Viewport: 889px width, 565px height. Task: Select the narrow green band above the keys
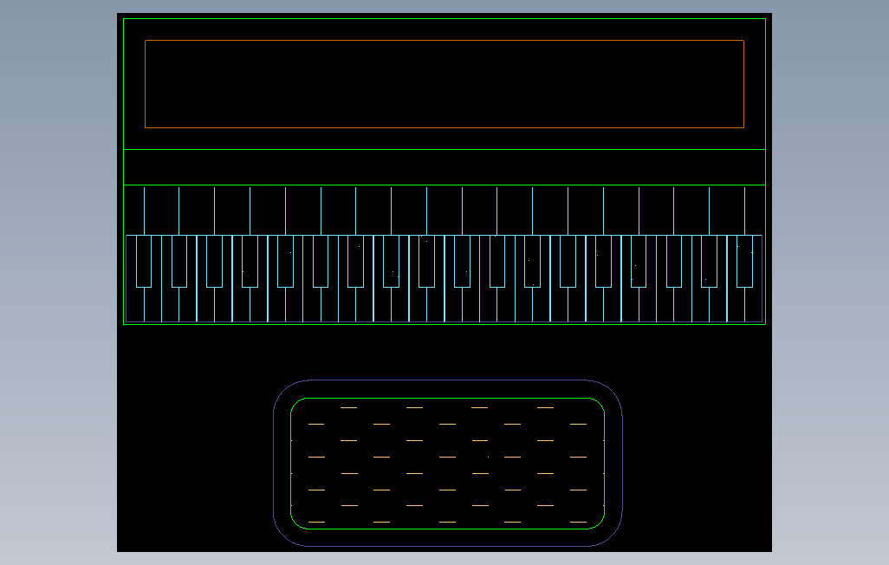[x=444, y=167]
